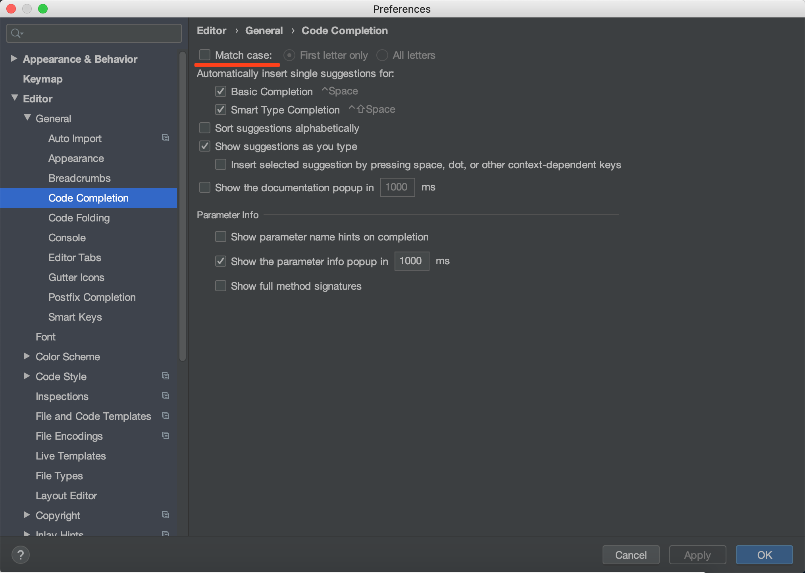805x573 pixels.
Task: Click the search magnifier icon in settings
Action: (x=16, y=33)
